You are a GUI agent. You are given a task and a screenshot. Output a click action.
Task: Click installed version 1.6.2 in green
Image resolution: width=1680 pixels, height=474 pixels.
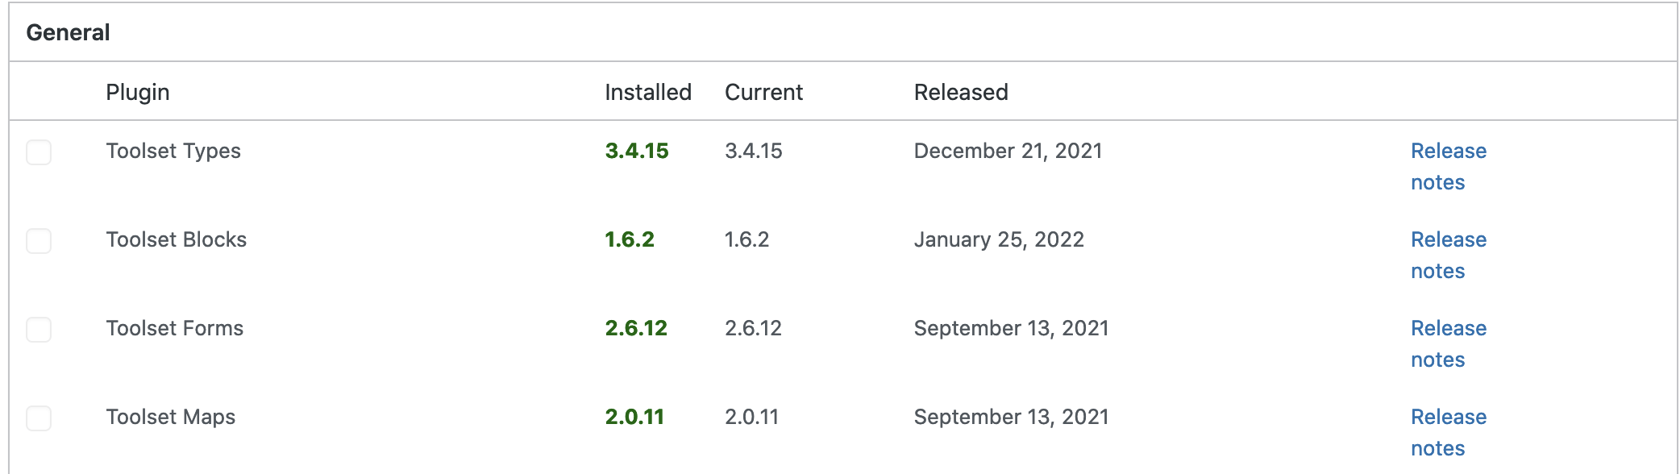click(x=630, y=240)
